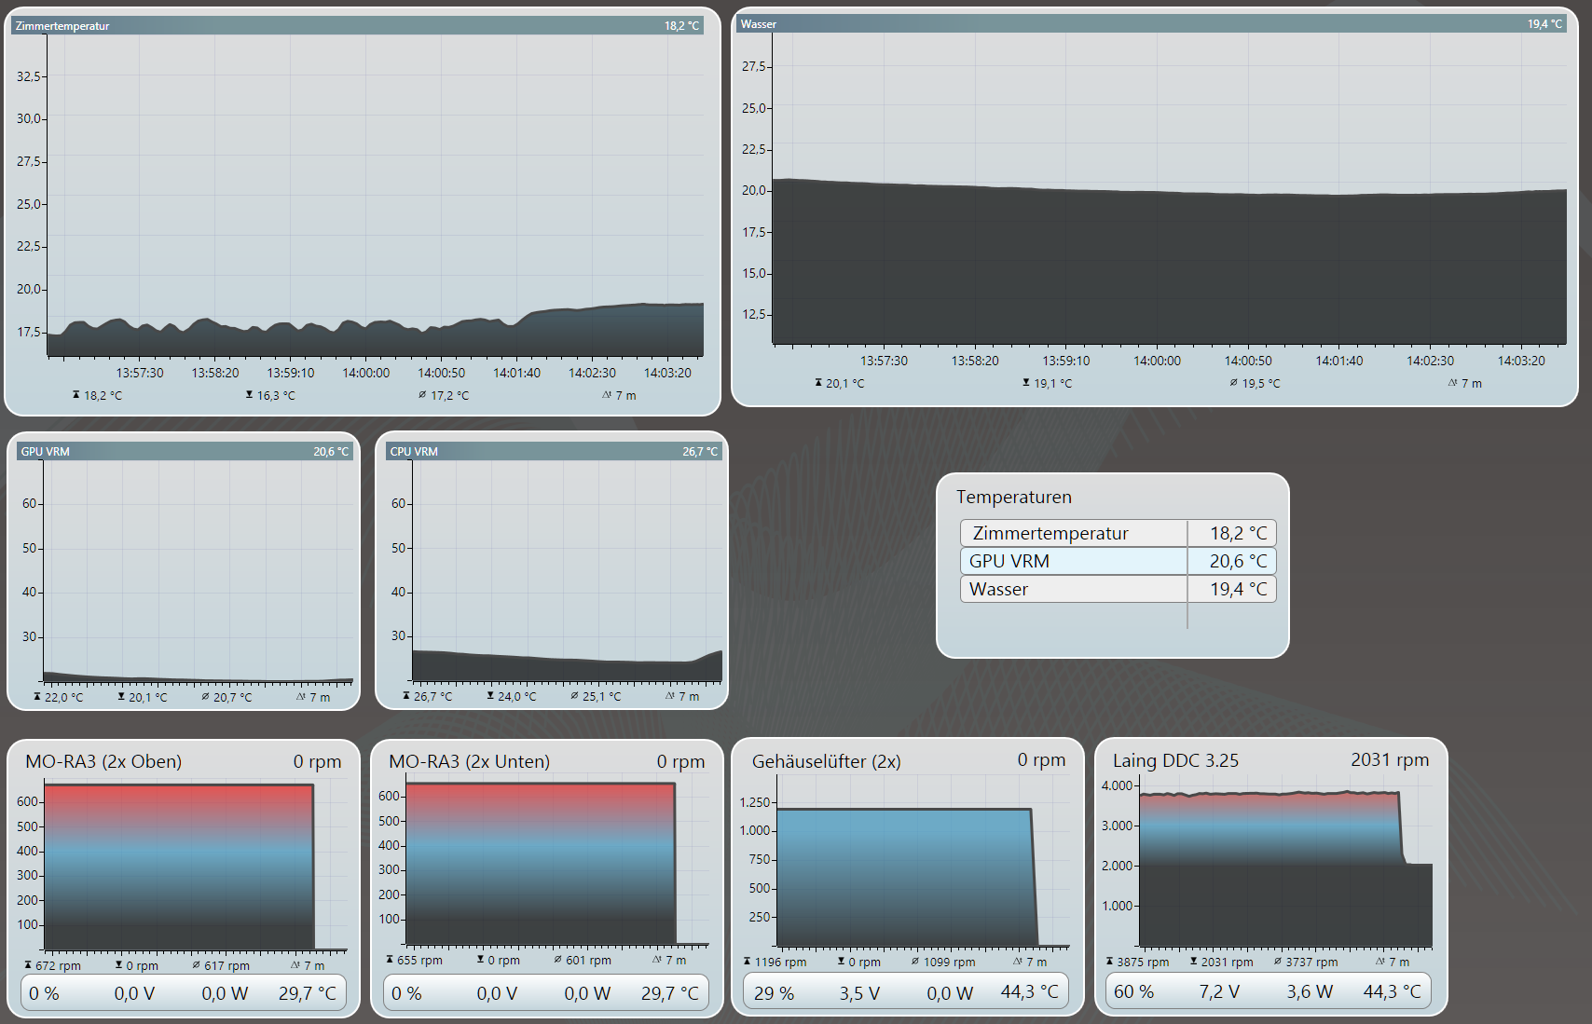Click the Gehäuselüfter (2x) panel title
The height and width of the screenshot is (1024, 1592).
[827, 761]
